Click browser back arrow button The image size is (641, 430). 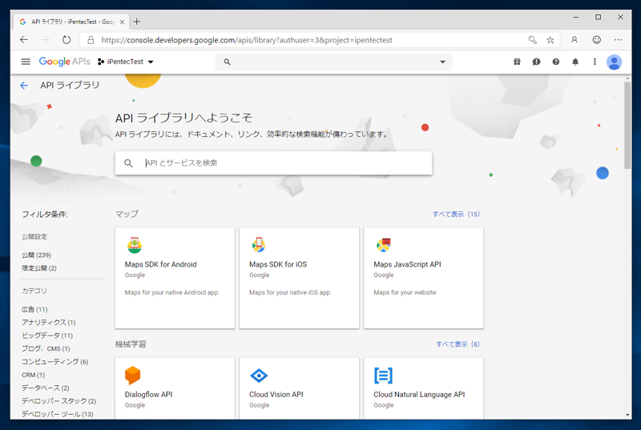point(24,39)
